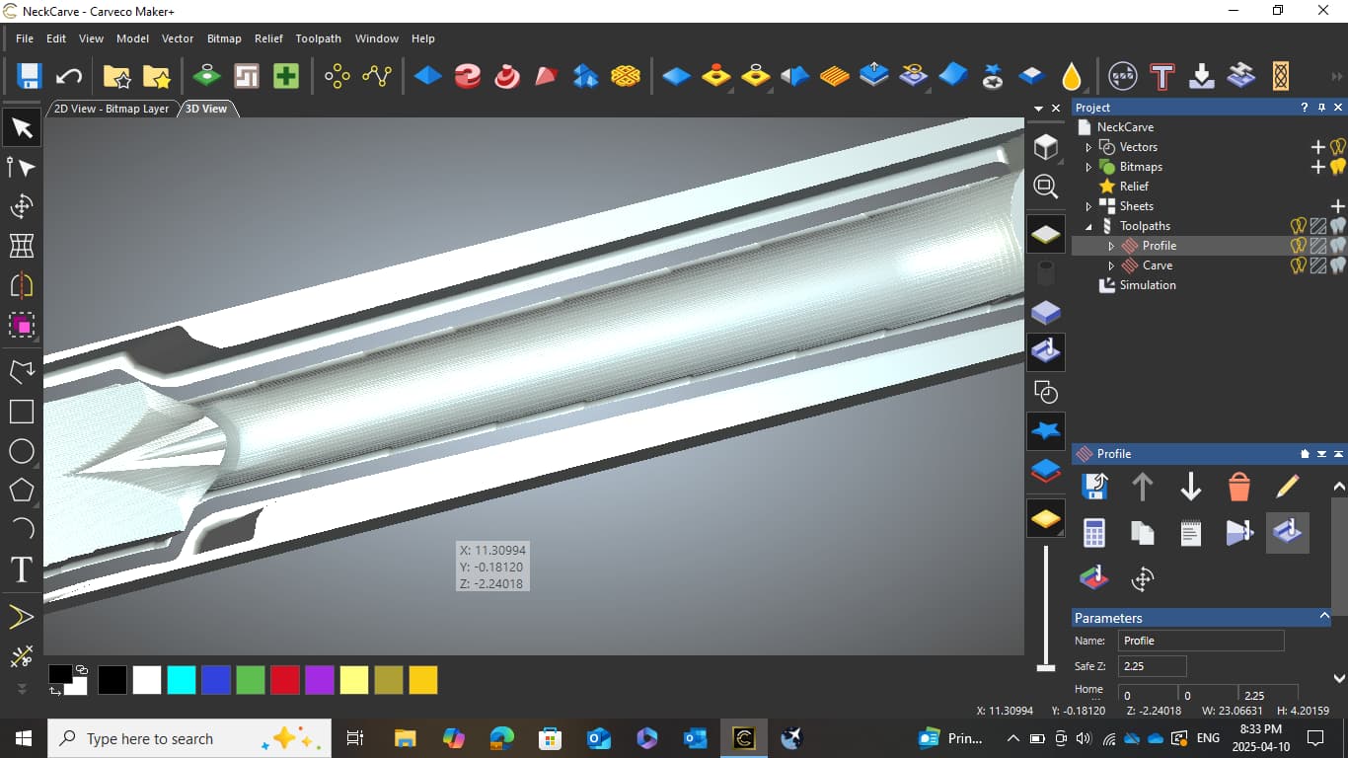Screen dimensions: 1348x758
Task: Click the toolpath summary notepad icon
Action: (1191, 533)
